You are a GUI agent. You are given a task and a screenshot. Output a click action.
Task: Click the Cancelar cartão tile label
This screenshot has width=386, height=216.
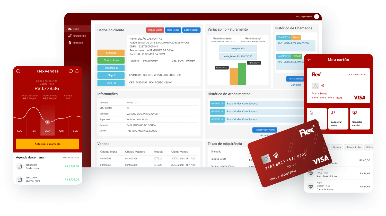(357, 124)
